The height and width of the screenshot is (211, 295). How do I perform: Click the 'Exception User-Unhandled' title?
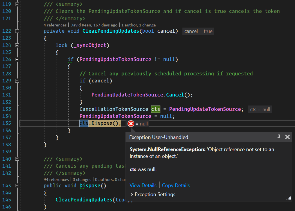158,137
